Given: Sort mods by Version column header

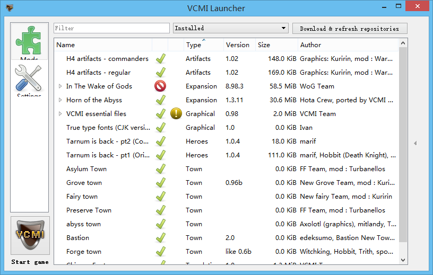Looking at the screenshot, I should (x=239, y=45).
